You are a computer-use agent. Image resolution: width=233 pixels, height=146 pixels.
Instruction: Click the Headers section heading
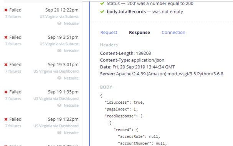(109, 45)
